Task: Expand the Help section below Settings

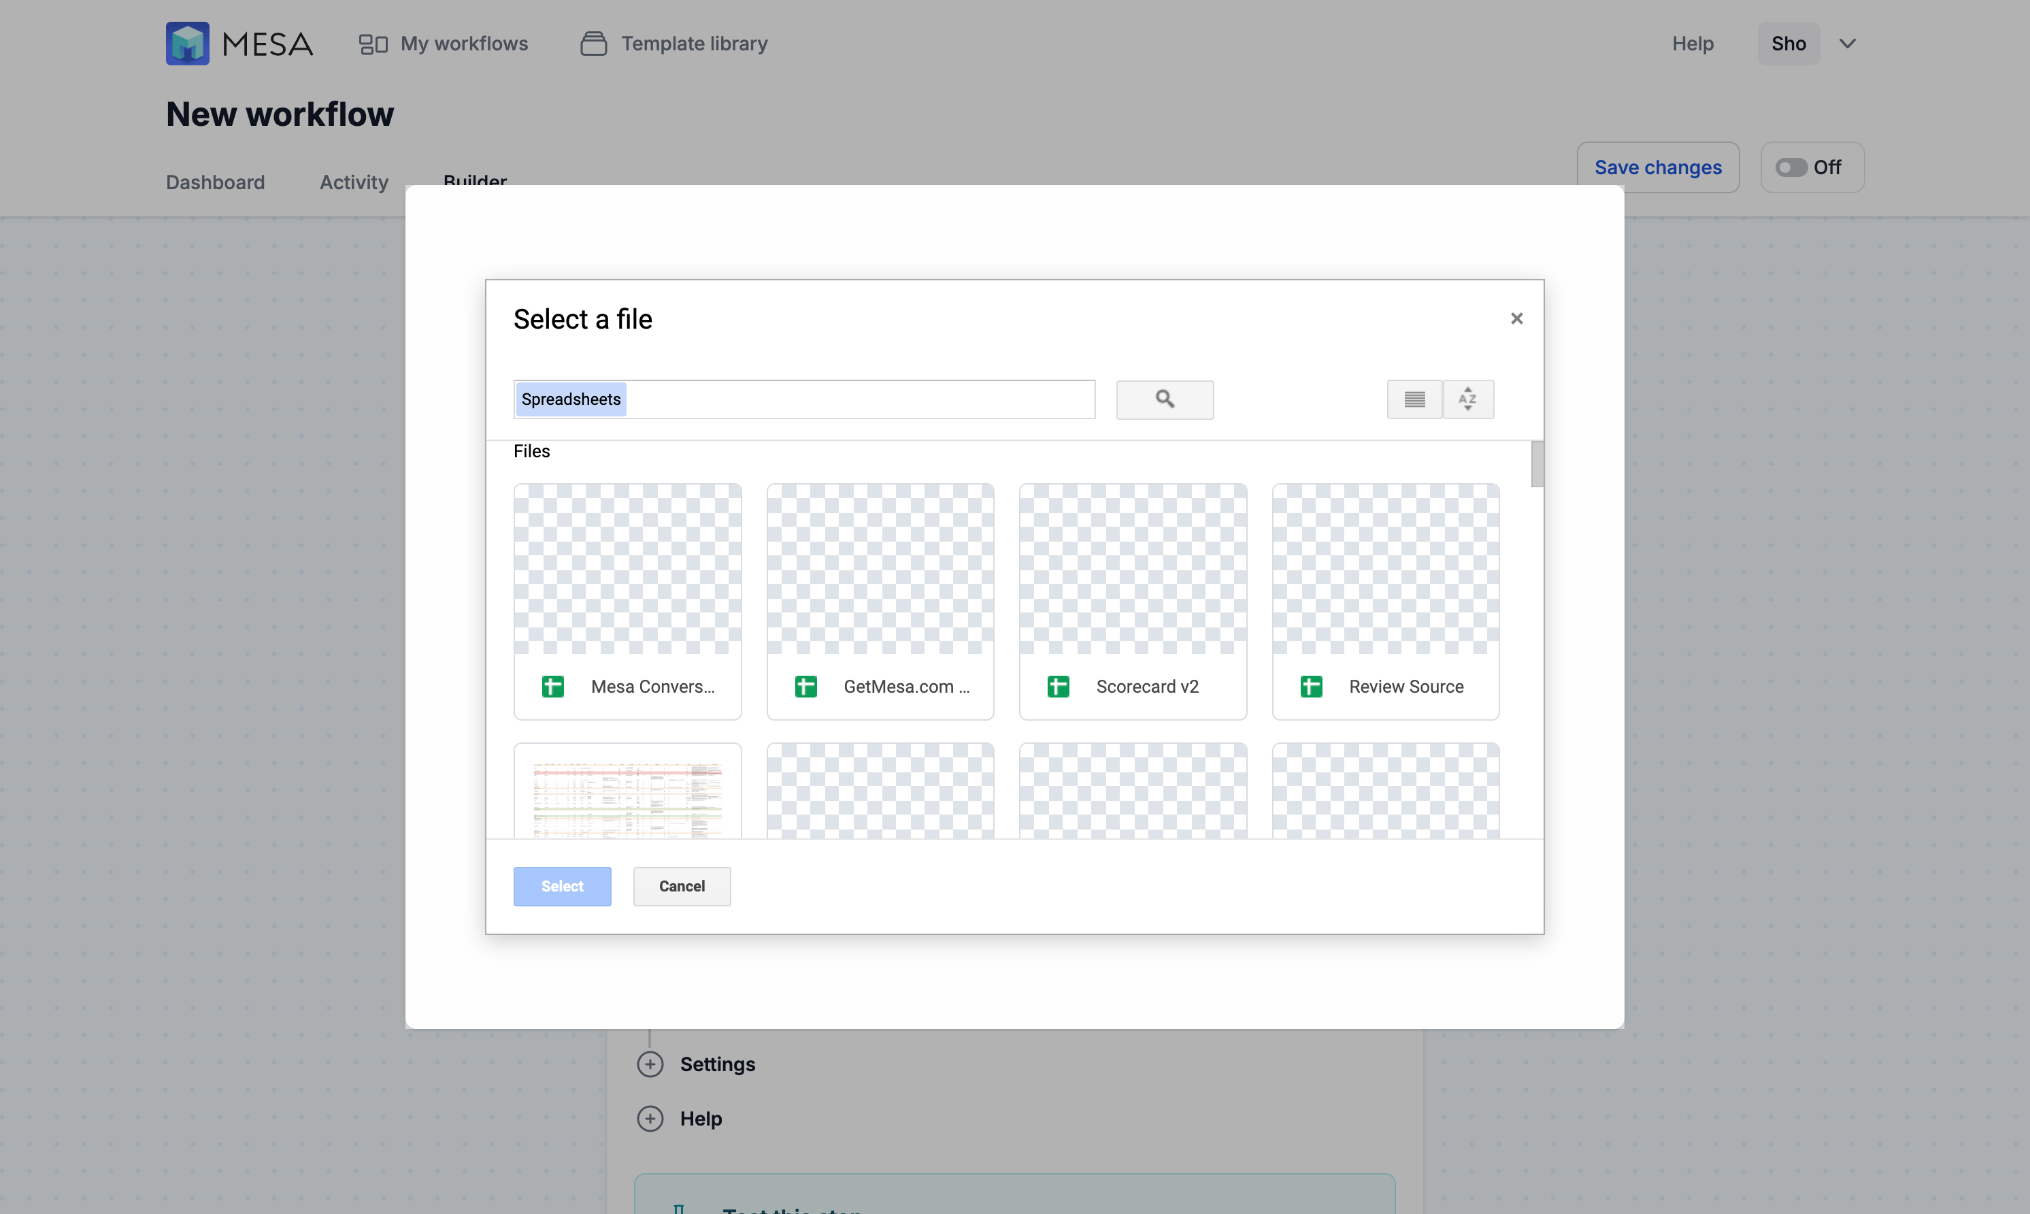Action: (x=680, y=1118)
